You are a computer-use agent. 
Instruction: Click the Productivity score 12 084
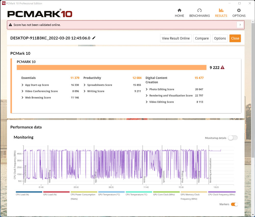click(x=137, y=78)
